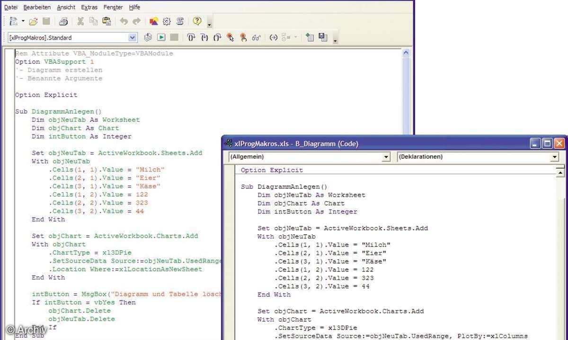This screenshot has height=340, width=568.
Task: Run the macro with the green play icon
Action: pyautogui.click(x=161, y=37)
